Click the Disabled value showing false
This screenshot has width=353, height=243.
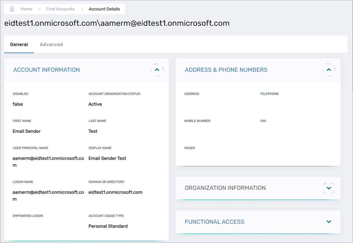click(x=18, y=104)
